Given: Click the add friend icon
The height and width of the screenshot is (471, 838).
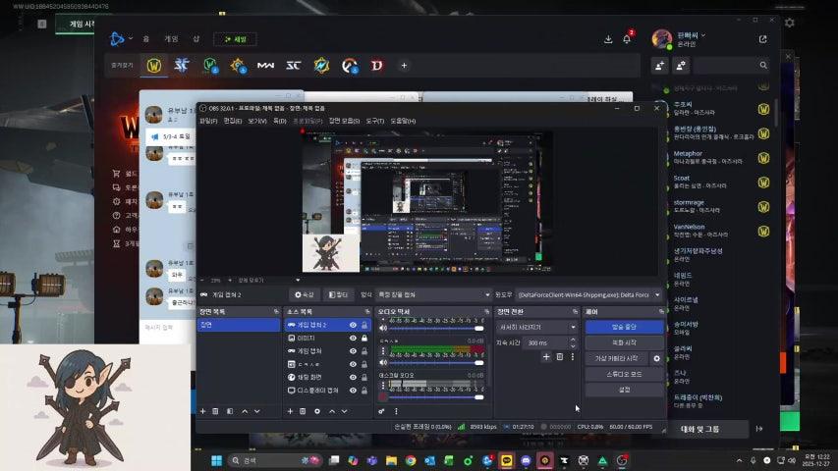Looking at the screenshot, I should 659,66.
